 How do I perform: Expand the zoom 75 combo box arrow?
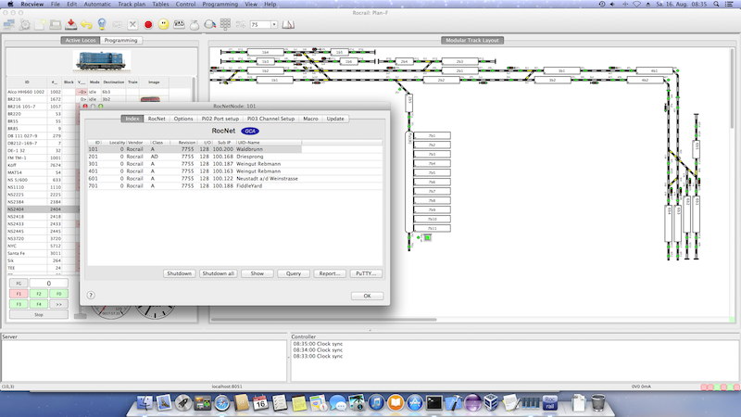(x=274, y=25)
